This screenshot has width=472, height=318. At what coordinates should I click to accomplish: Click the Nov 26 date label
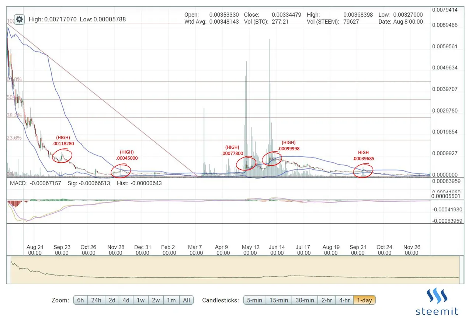[412, 250]
